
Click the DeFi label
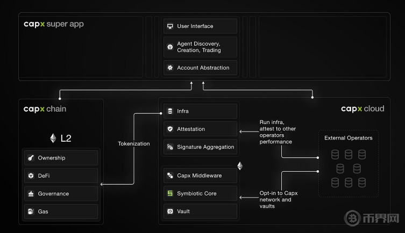[x=44, y=176]
